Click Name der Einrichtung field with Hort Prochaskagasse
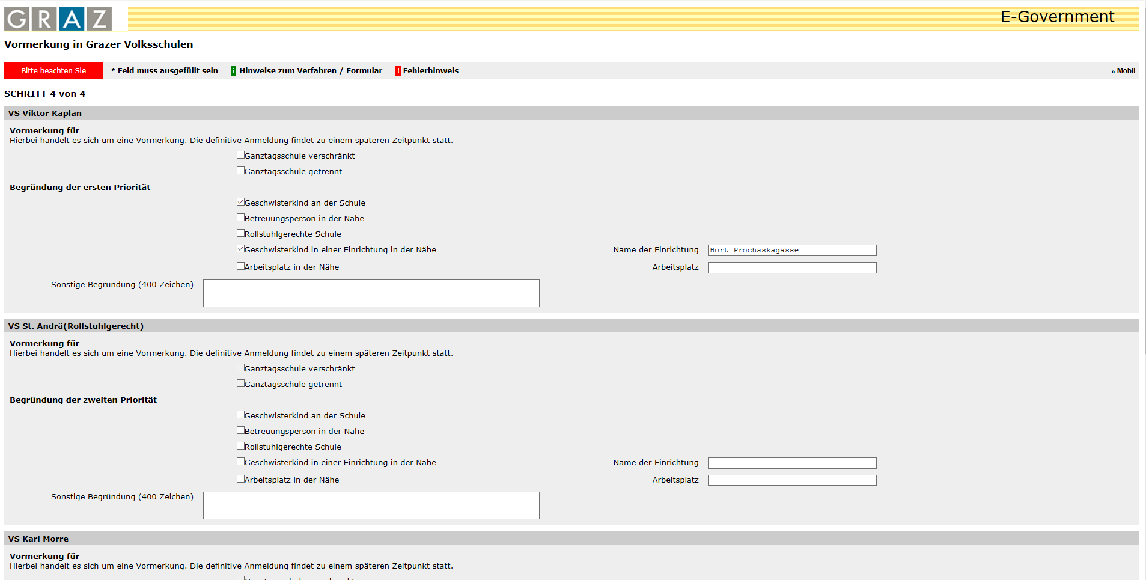Screen dimensions: 1146x580 pos(792,250)
